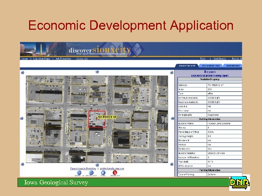Screen dimensions: 262x196
Task: Click Expand map to fit window
Action: coord(83,168)
